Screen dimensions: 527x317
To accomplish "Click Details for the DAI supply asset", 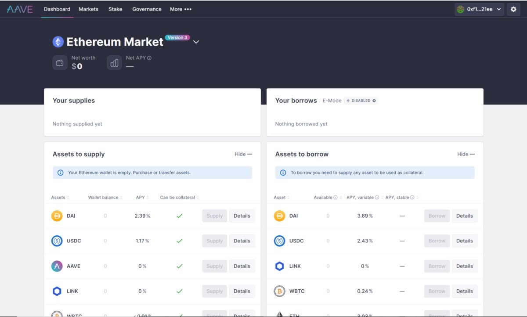I will click(x=242, y=216).
